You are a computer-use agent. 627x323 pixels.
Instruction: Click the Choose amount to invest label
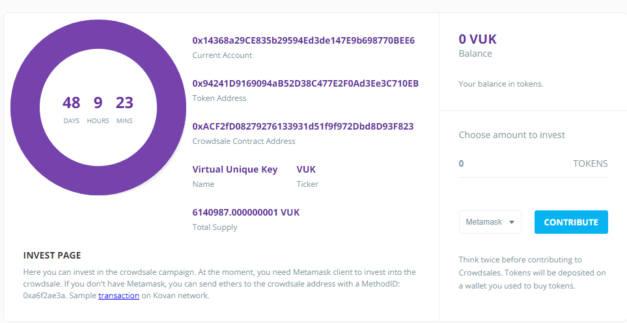point(512,135)
